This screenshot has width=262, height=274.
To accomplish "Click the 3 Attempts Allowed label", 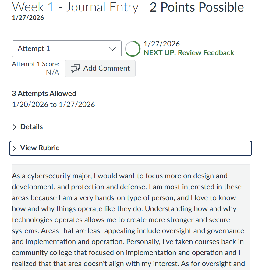I will [44, 94].
